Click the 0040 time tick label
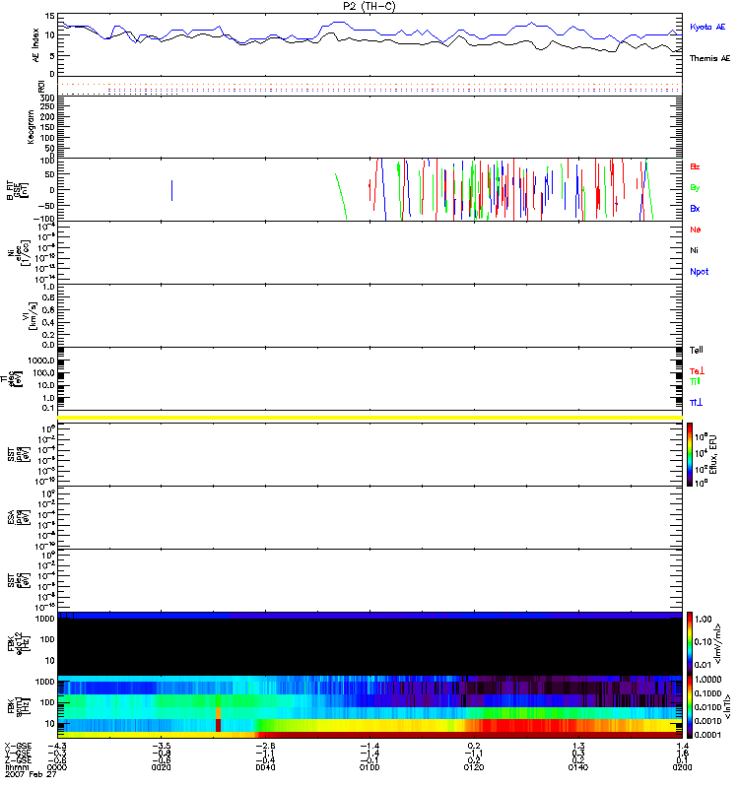Viewport: 739px width, 788px height. (x=265, y=767)
